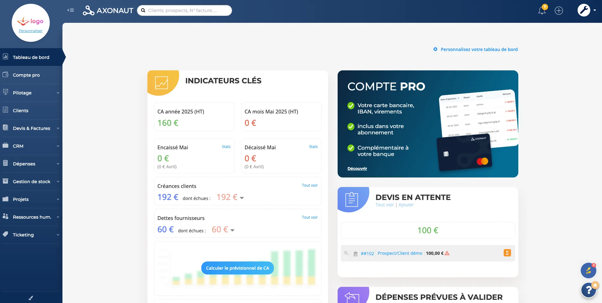Open the Ticketing menu label
Screen dimensions: 602x303
click(23, 235)
